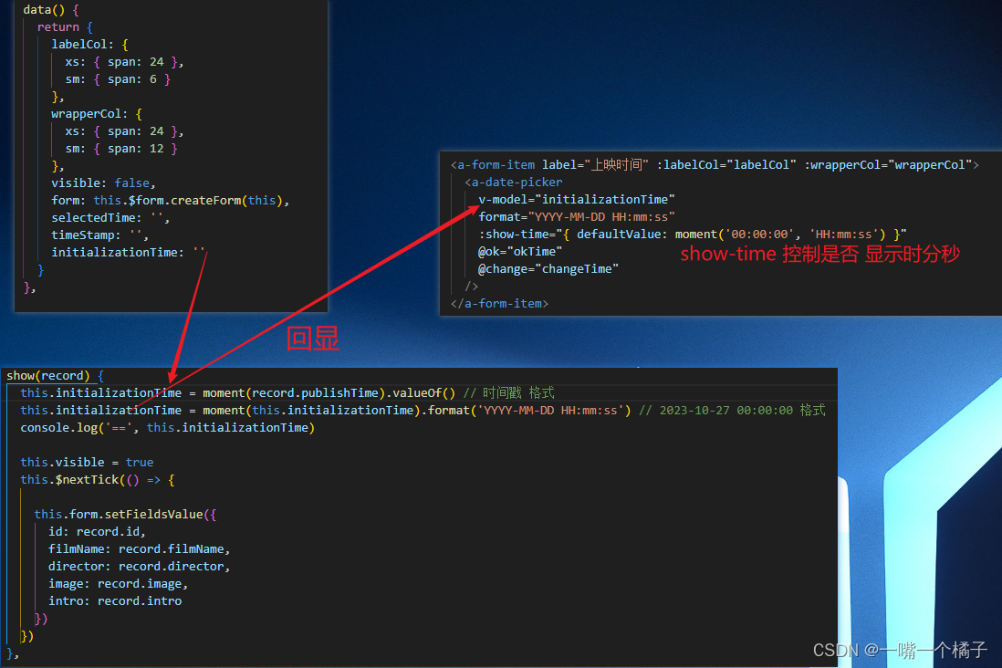
Task: Click 'this.visible = true' line
Action: [87, 462]
